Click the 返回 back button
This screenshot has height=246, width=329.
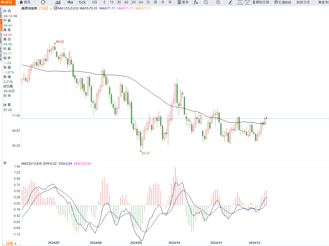7,2
